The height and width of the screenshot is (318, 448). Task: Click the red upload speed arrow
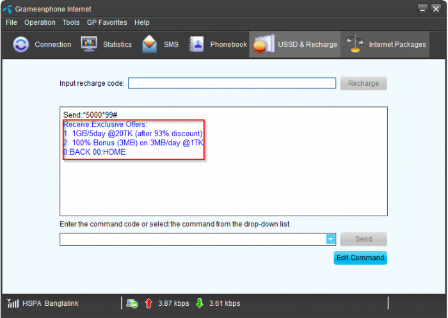(x=148, y=303)
